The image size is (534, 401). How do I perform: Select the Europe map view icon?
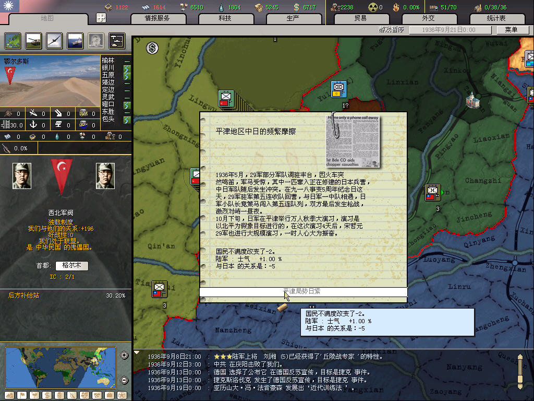pos(13,40)
